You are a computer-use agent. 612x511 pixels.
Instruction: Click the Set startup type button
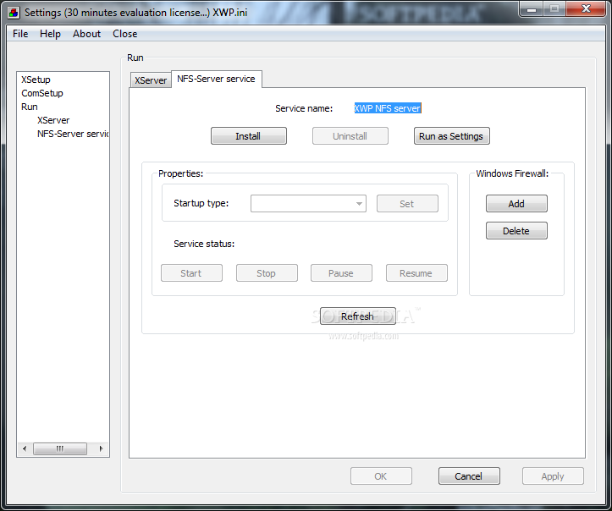407,204
